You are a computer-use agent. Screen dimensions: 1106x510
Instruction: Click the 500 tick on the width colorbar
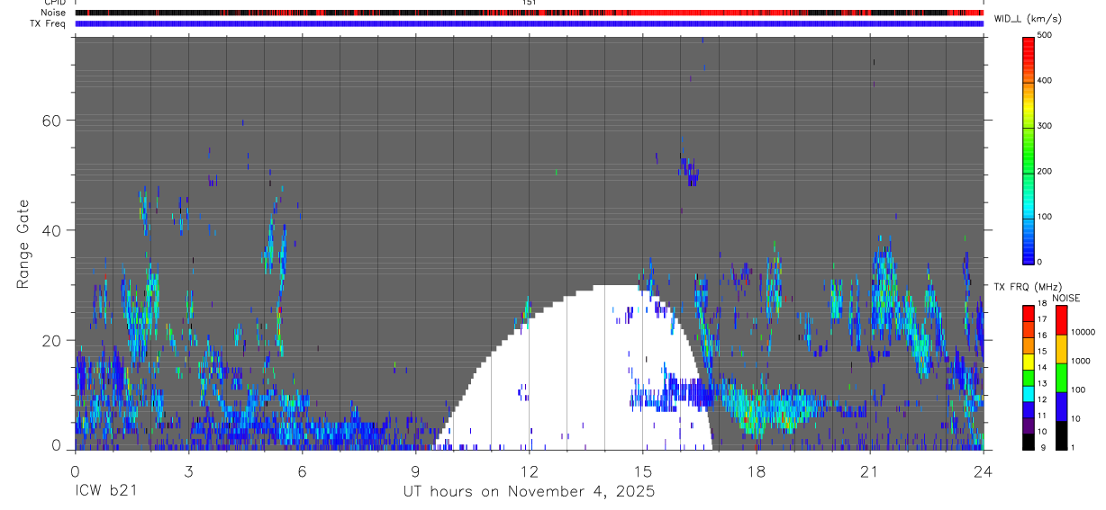click(x=1045, y=35)
